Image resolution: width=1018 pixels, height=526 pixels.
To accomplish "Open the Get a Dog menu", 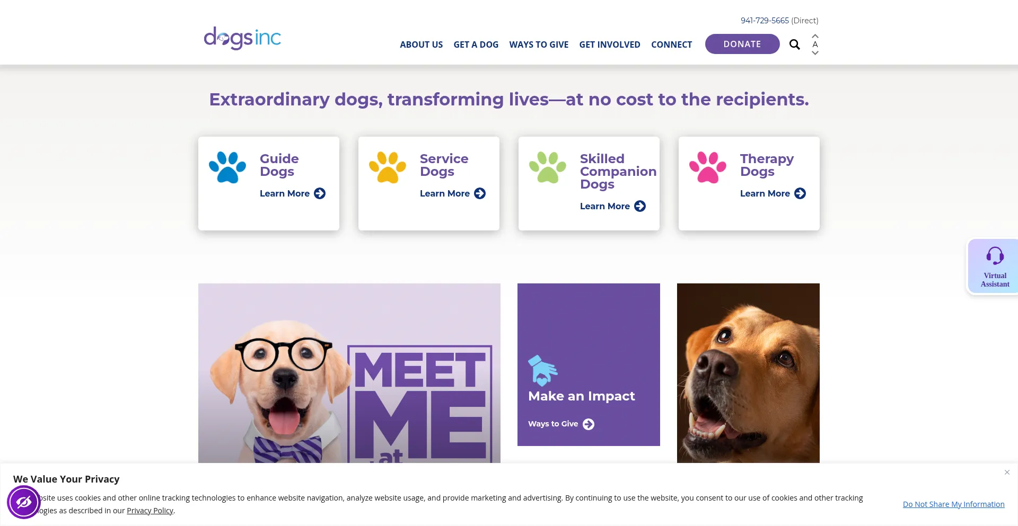I will coord(476,44).
